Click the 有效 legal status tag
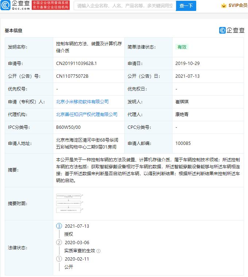 click(x=182, y=47)
